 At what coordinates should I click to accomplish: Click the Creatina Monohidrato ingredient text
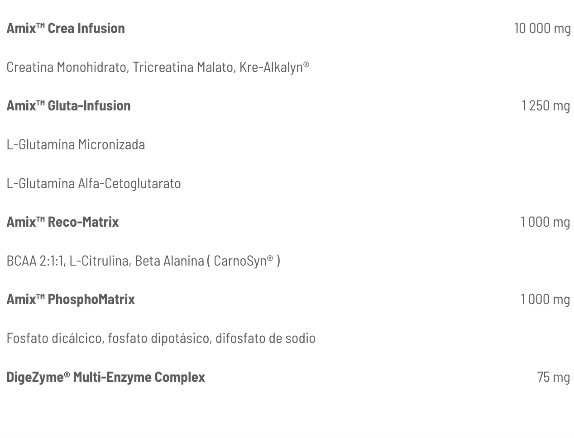coord(67,67)
